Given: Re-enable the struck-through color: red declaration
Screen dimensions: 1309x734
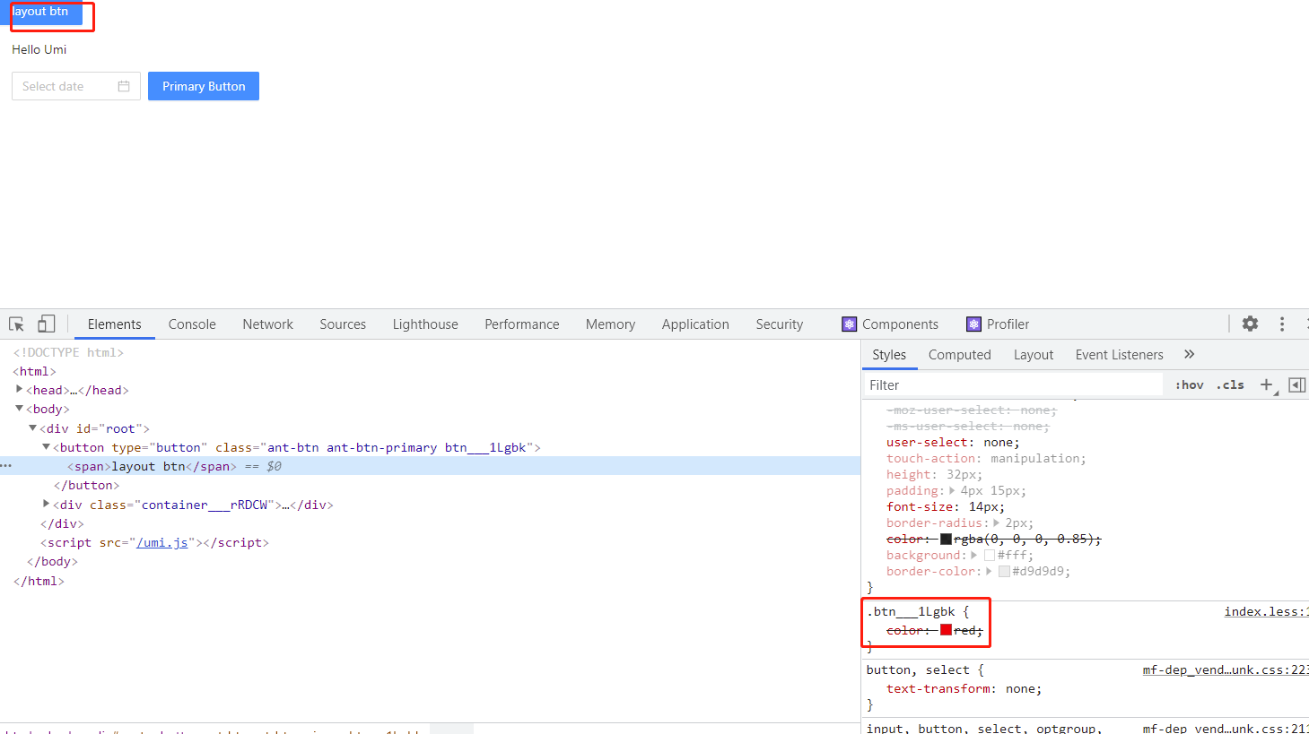Looking at the screenshot, I should tap(877, 630).
